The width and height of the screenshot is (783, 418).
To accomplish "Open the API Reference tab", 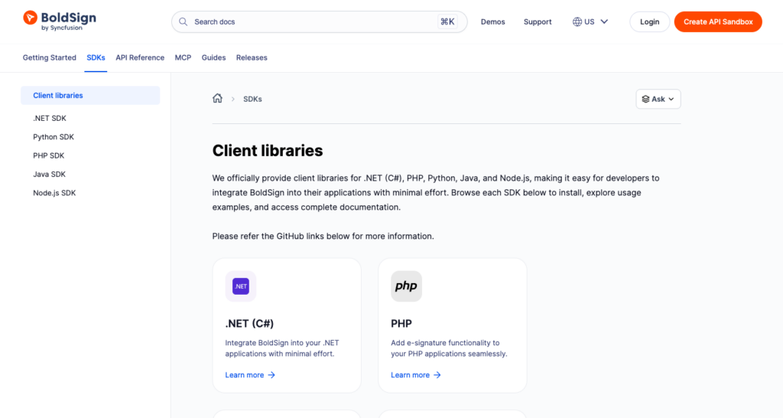I will (140, 57).
